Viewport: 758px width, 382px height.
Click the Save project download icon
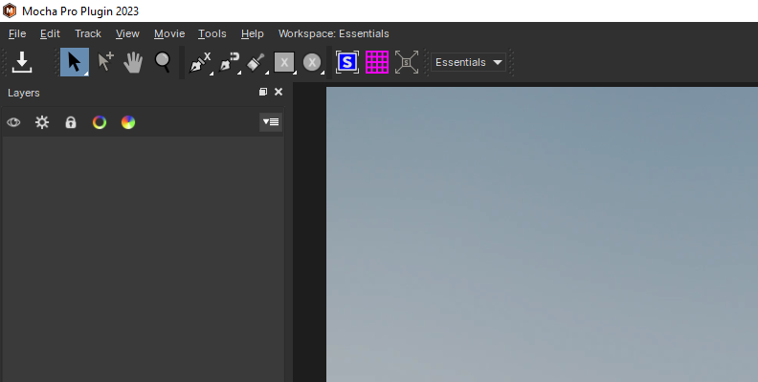[x=22, y=62]
